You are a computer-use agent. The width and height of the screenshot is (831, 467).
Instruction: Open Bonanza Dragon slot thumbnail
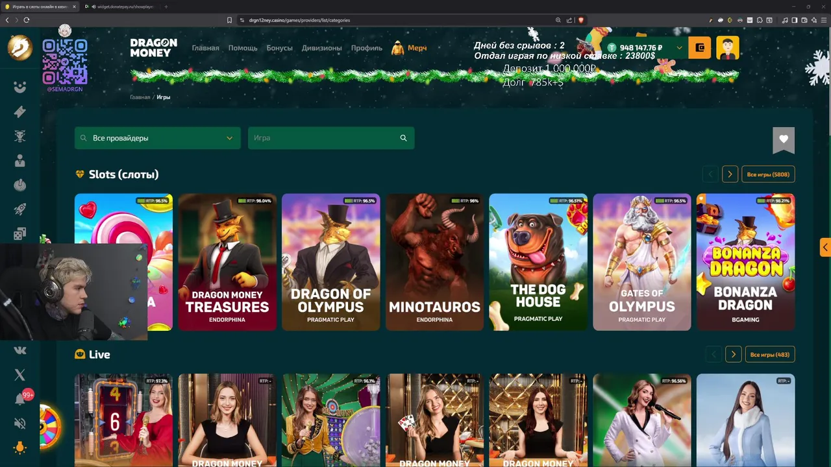pyautogui.click(x=745, y=262)
